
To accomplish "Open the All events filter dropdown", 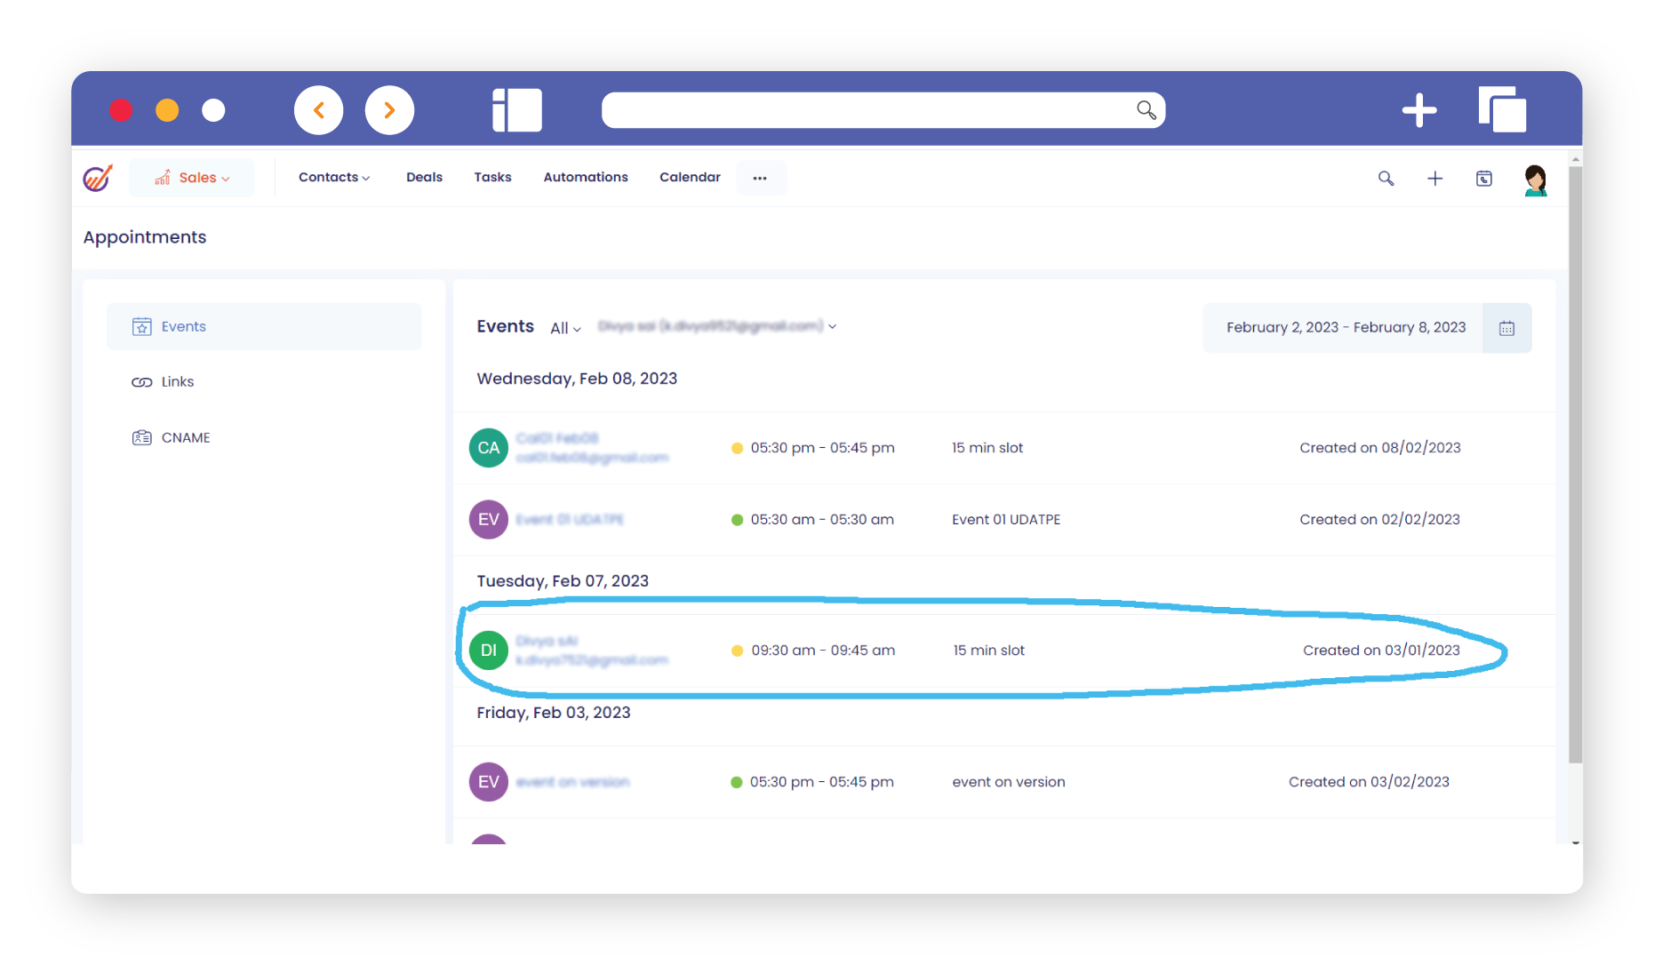I will pos(565,328).
